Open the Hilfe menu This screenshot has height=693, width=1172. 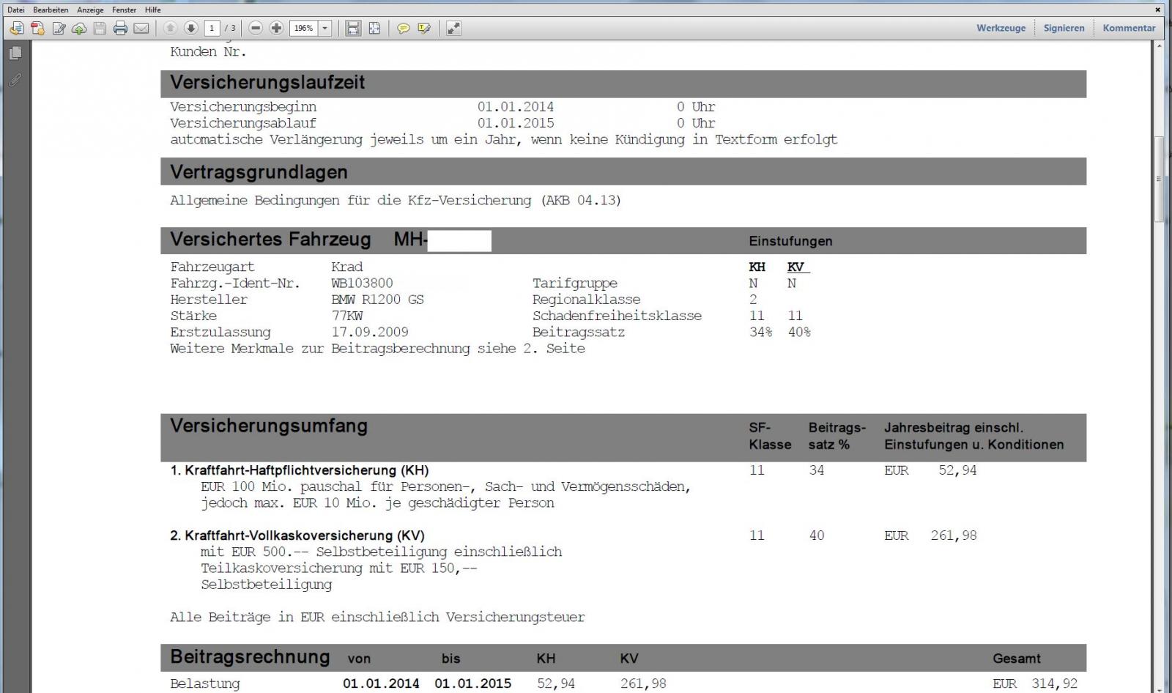(x=152, y=10)
